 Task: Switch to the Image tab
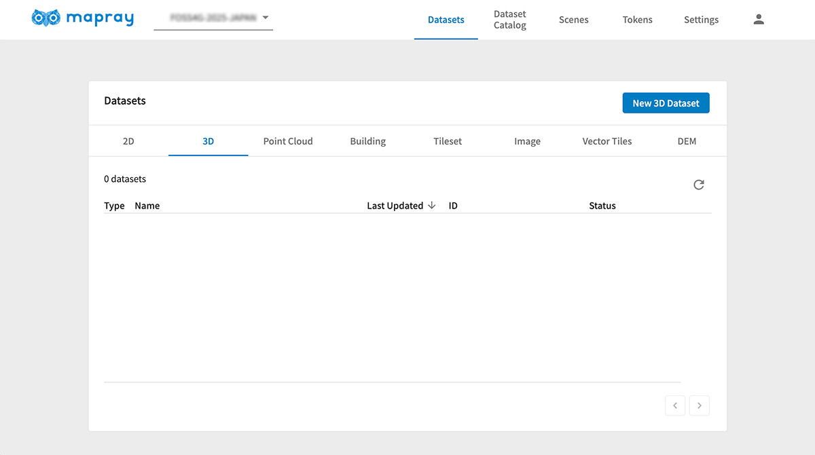[x=527, y=141]
